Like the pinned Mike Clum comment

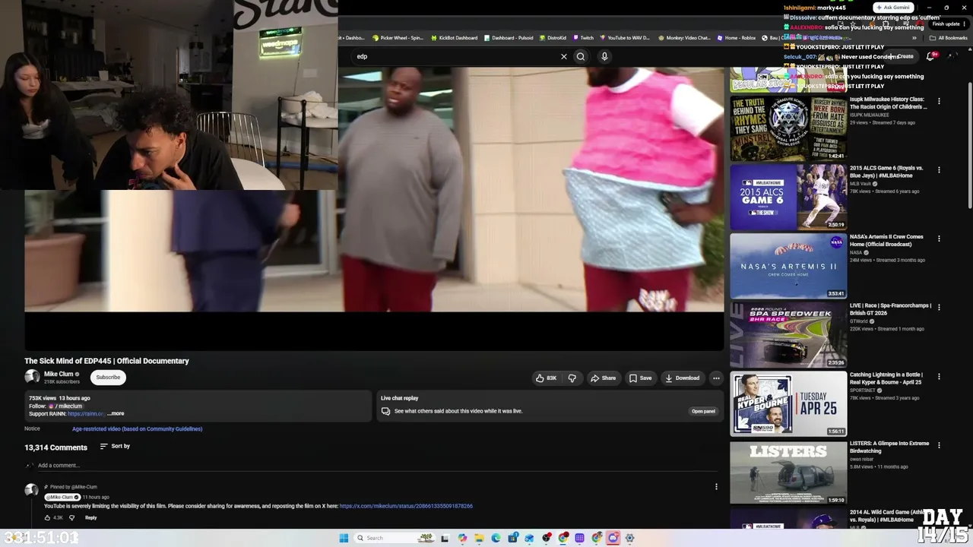[47, 517]
